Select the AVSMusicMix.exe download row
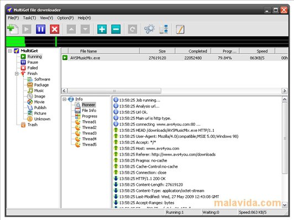The height and width of the screenshot is (220, 294). click(x=175, y=58)
